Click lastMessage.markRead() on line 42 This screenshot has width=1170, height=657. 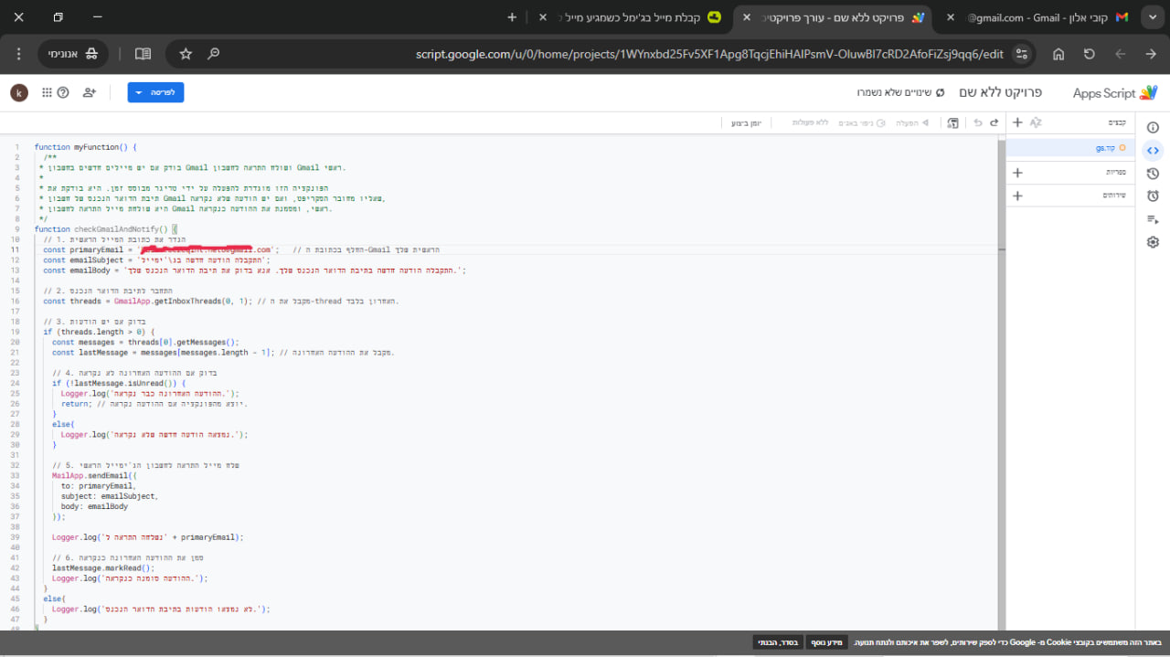coord(103,567)
